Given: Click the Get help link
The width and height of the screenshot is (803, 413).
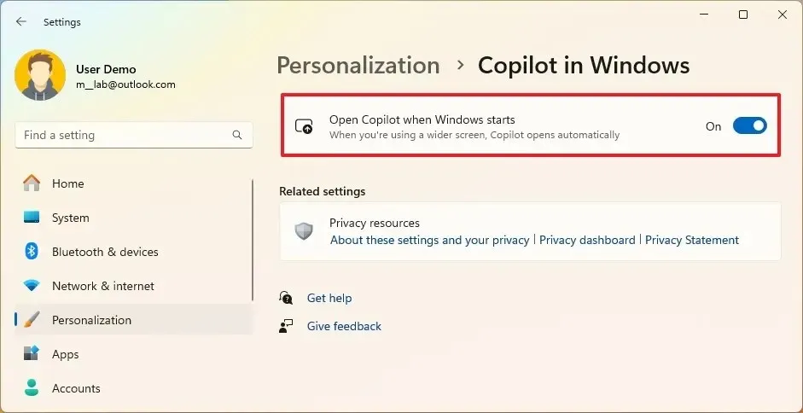Looking at the screenshot, I should click(329, 298).
